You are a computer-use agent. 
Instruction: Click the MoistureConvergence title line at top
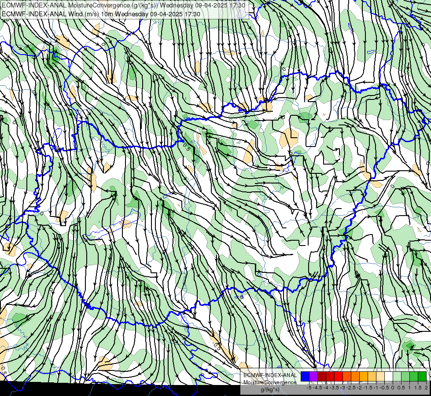[123, 5]
